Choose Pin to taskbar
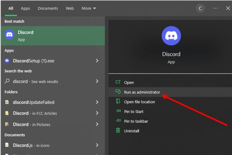 (x=170, y=121)
